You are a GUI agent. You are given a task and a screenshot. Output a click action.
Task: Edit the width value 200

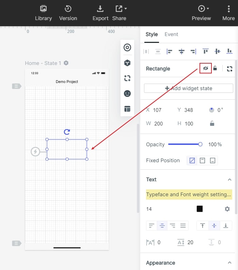[x=158, y=124]
